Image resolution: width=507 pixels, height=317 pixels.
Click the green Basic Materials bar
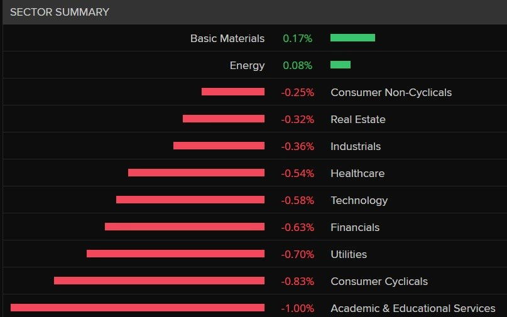tap(352, 38)
